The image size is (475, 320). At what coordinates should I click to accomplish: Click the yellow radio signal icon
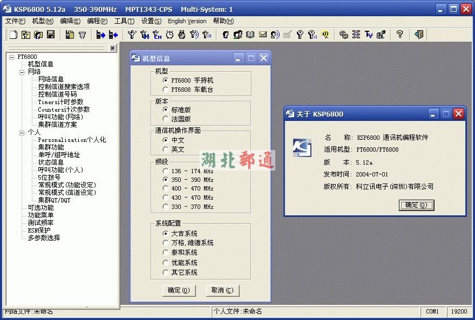click(325, 35)
